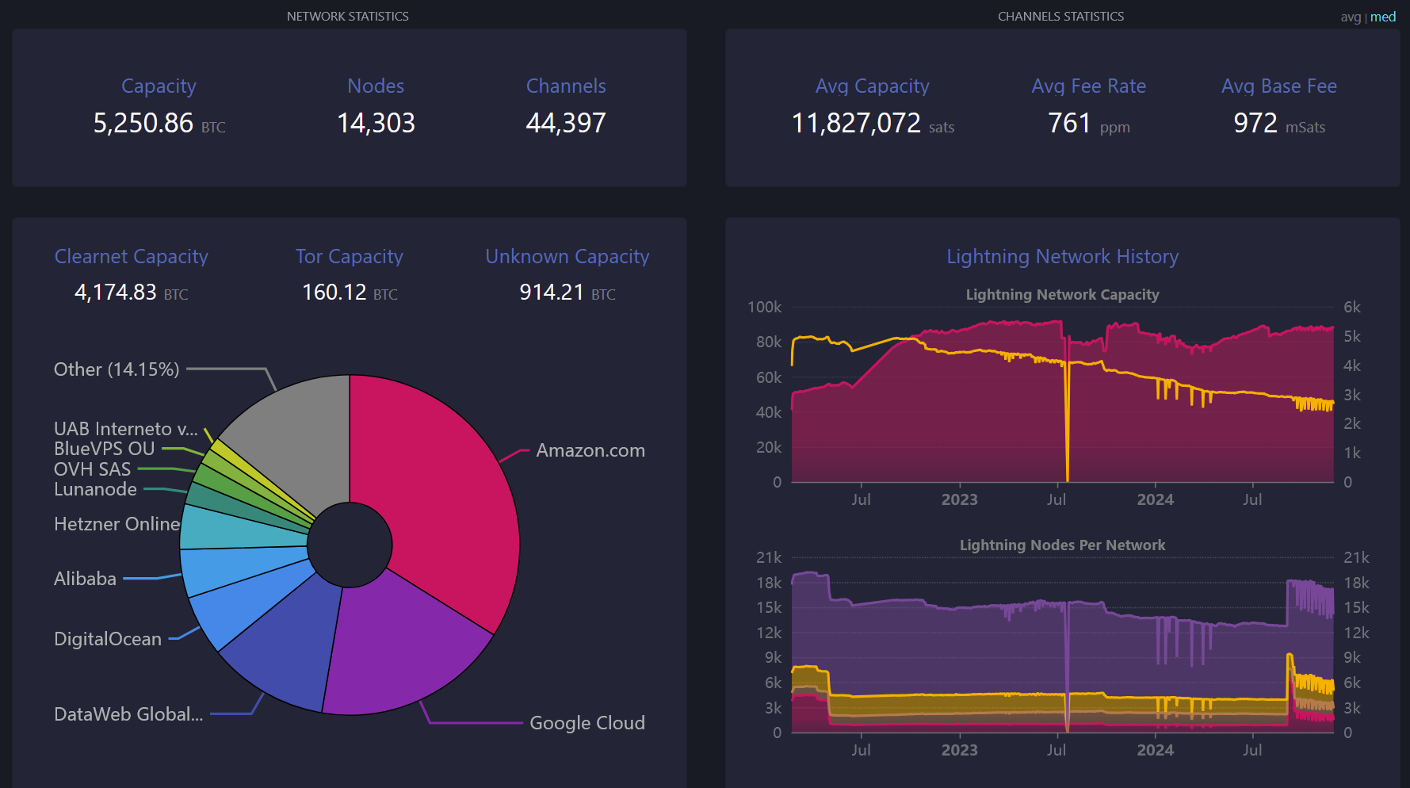
Task: Select the DigitalOcean label
Action: [x=108, y=639]
